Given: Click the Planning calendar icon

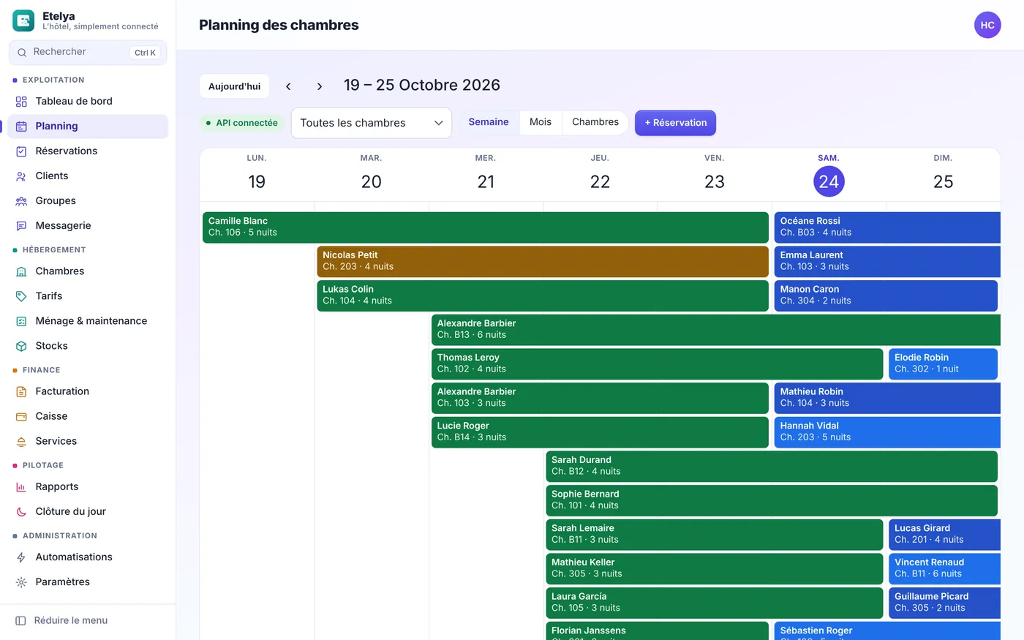Looking at the screenshot, I should tap(21, 127).
